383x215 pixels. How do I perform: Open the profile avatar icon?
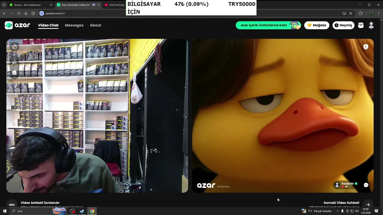click(x=371, y=25)
